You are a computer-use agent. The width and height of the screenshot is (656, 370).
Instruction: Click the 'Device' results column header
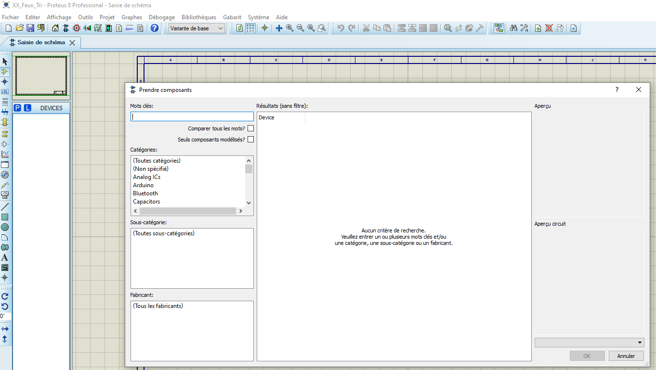pos(281,117)
